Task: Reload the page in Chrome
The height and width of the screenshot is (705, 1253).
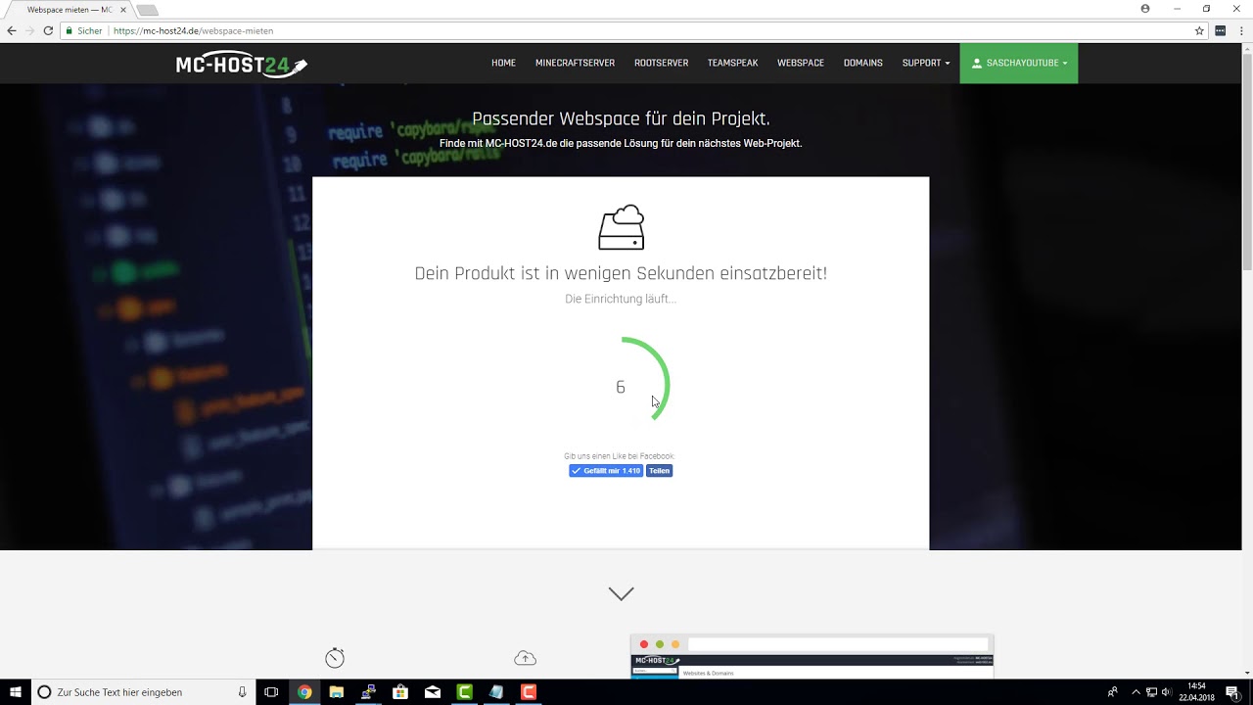Action: [x=48, y=30]
